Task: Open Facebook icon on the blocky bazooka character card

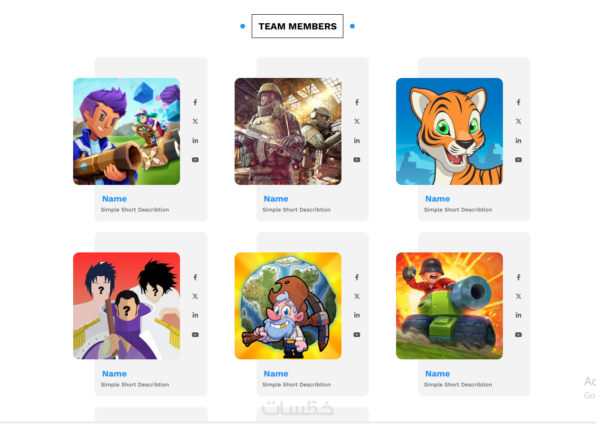Action: pos(195,102)
